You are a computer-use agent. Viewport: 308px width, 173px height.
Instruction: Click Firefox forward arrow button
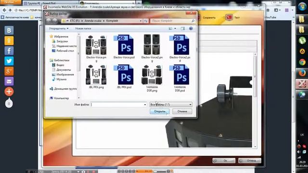tap(10, 10)
